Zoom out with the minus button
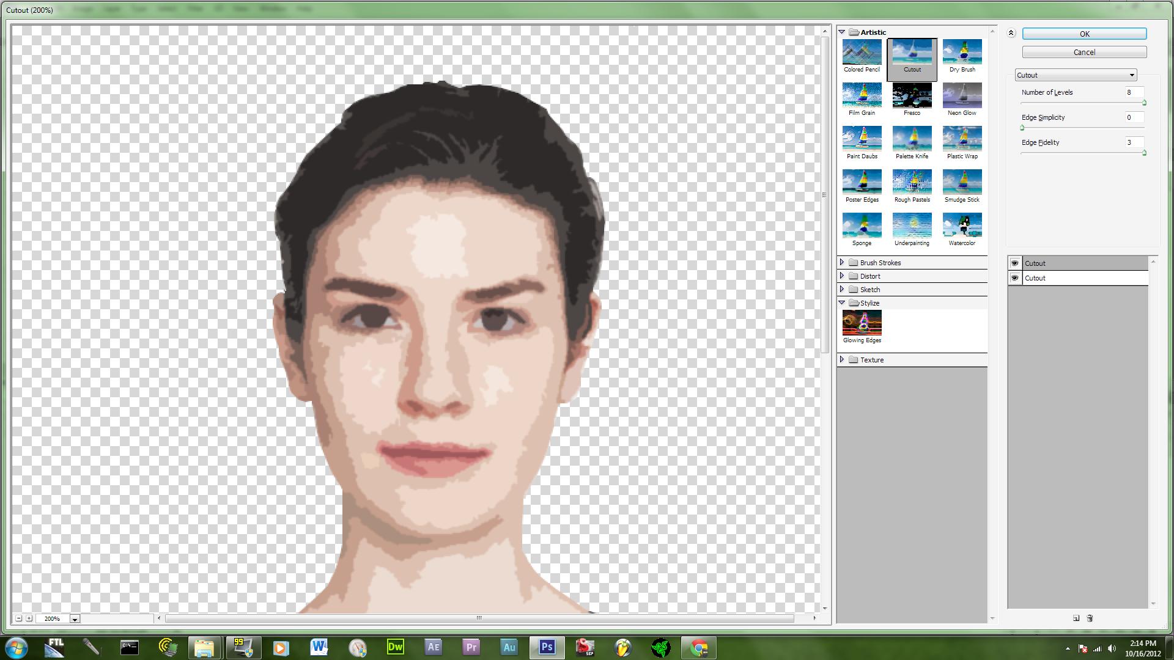 click(x=18, y=618)
